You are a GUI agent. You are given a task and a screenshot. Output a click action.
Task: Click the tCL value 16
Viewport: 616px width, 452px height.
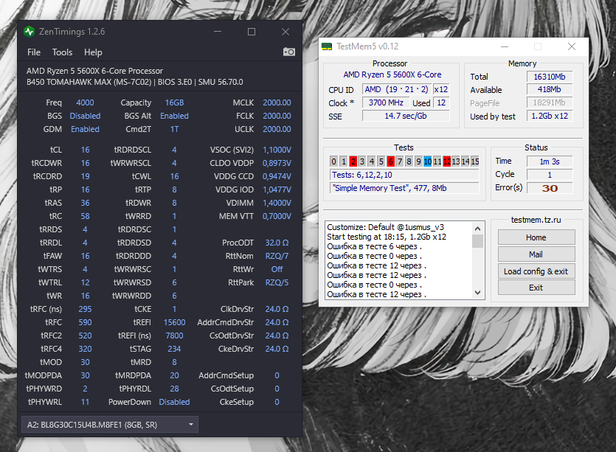coord(86,150)
